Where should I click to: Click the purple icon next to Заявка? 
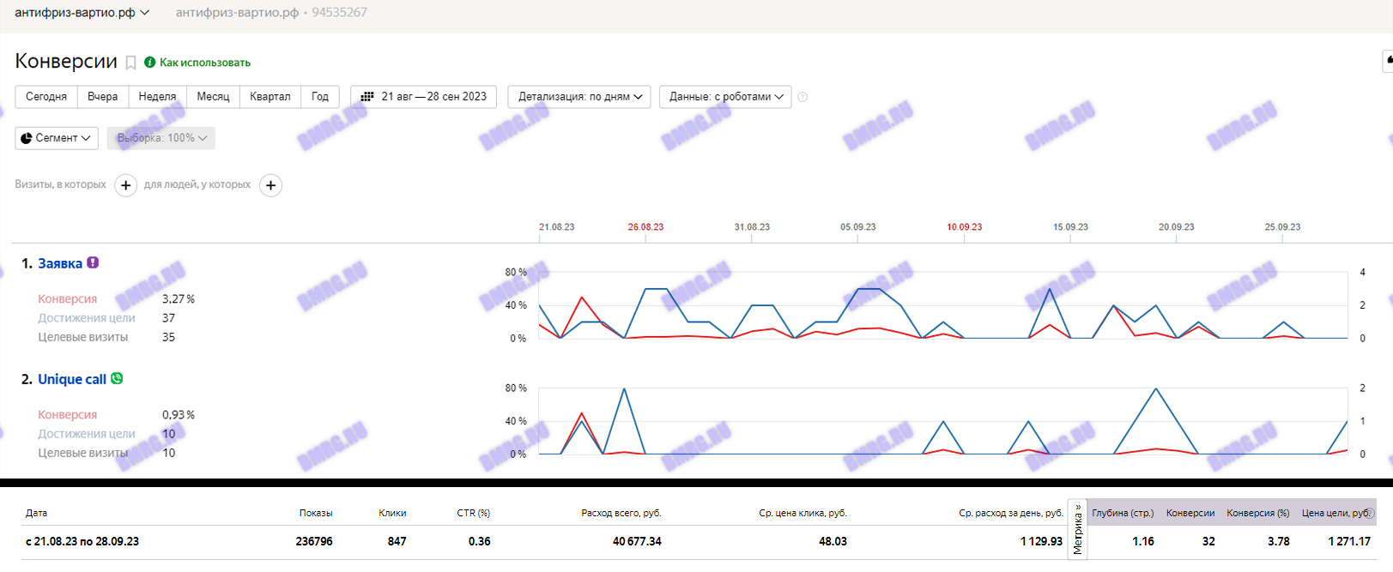pos(93,263)
